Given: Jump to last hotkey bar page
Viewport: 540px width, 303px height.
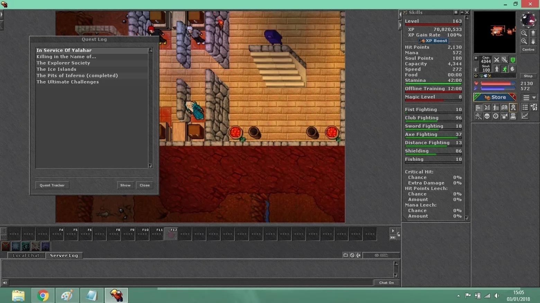Looking at the screenshot, I should point(393,238).
